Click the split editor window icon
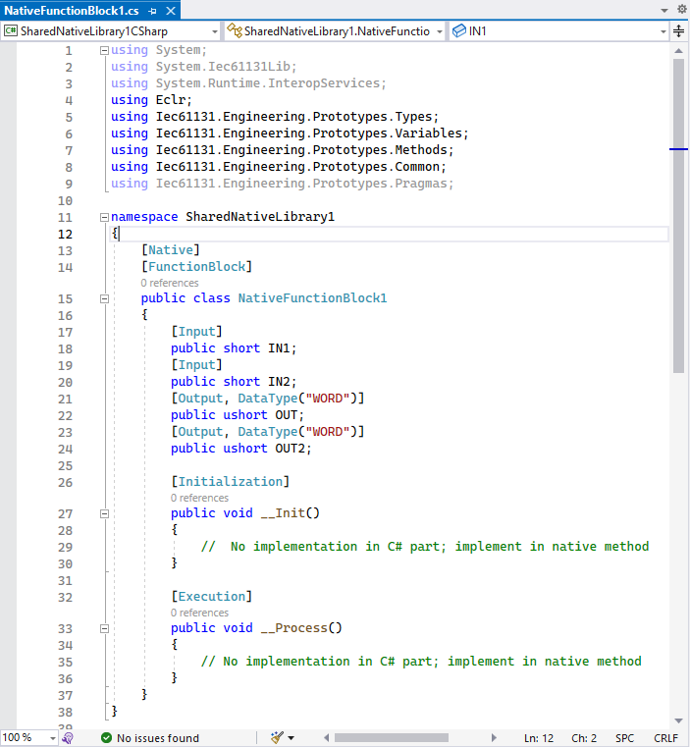Image resolution: width=690 pixels, height=747 pixels. [678, 30]
